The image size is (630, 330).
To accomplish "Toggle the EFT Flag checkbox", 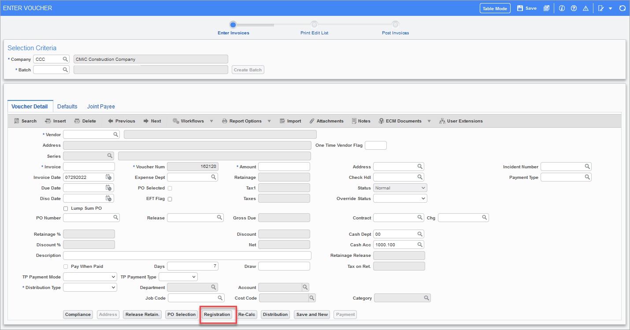I will [x=170, y=199].
